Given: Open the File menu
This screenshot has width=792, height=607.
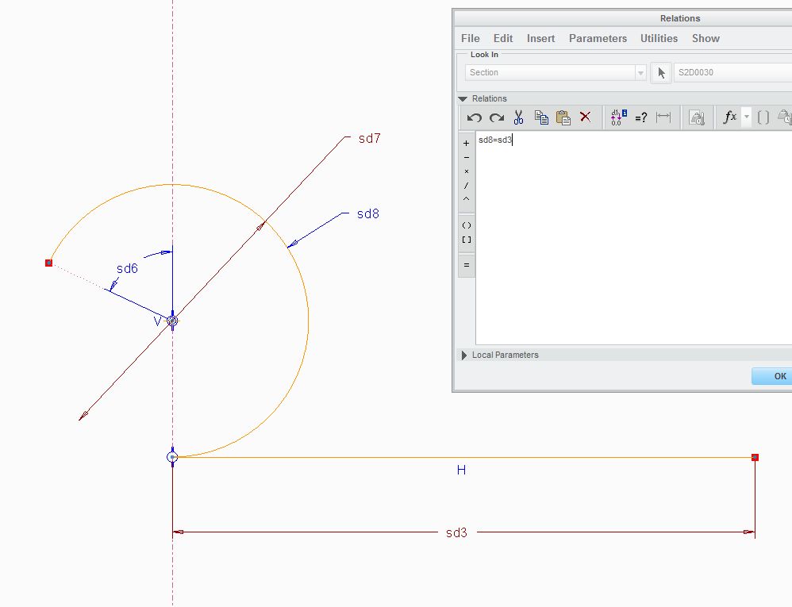Looking at the screenshot, I should click(x=471, y=38).
